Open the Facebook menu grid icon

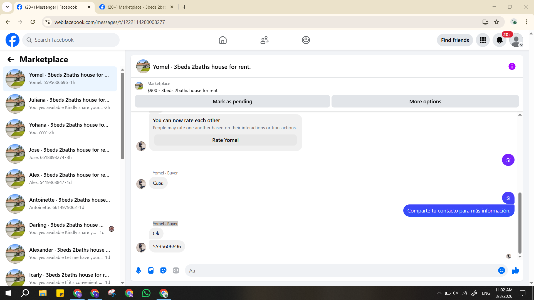pos(483,40)
